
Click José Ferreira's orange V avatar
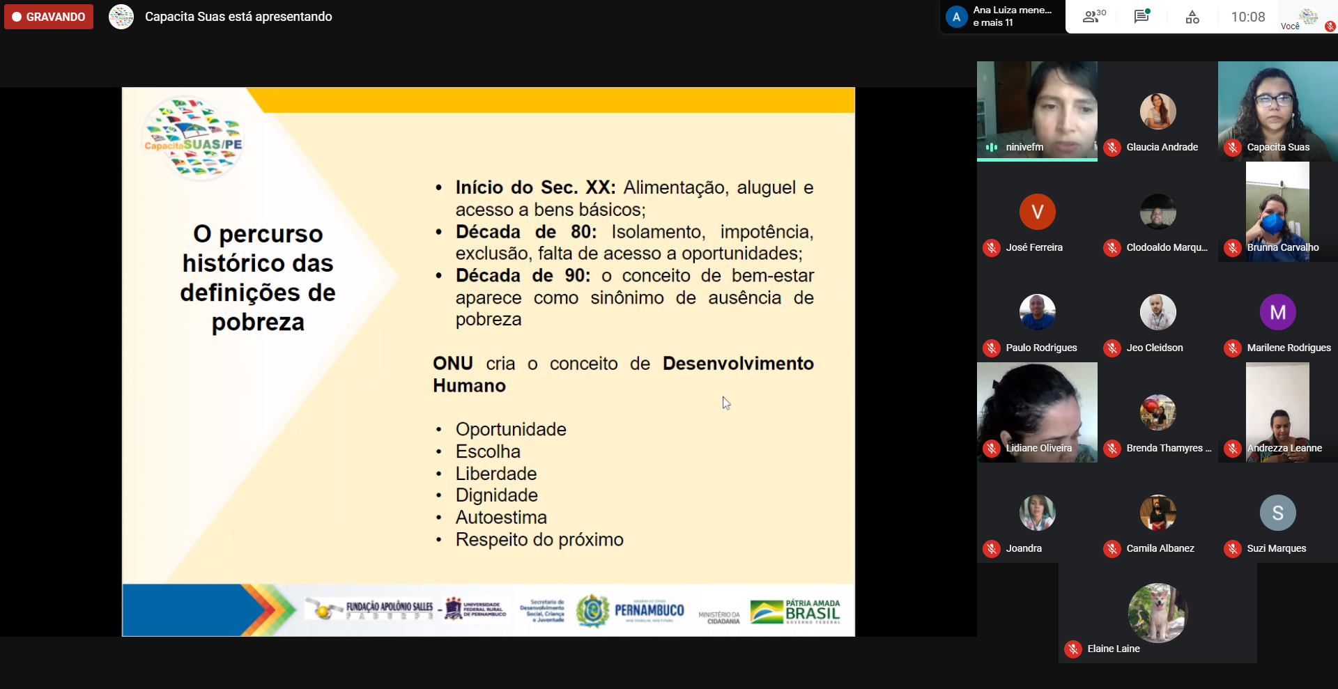[1037, 212]
